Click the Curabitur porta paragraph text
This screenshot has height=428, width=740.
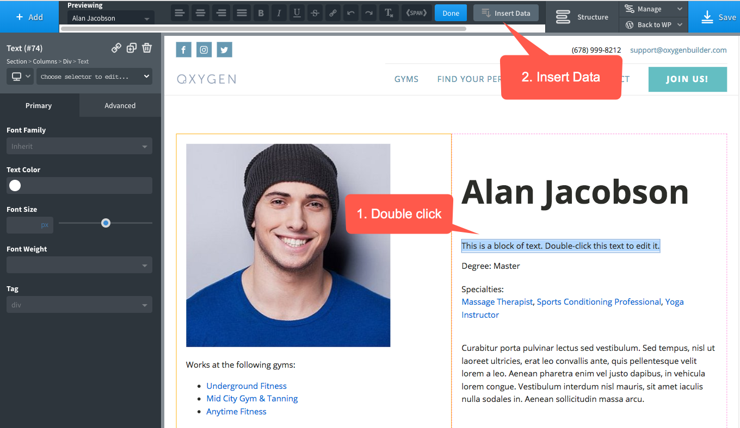588,374
